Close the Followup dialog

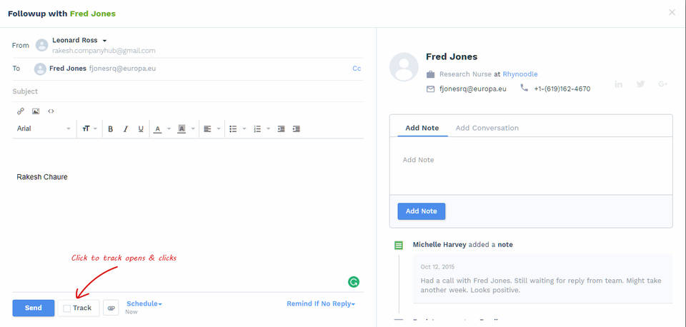tap(672, 12)
